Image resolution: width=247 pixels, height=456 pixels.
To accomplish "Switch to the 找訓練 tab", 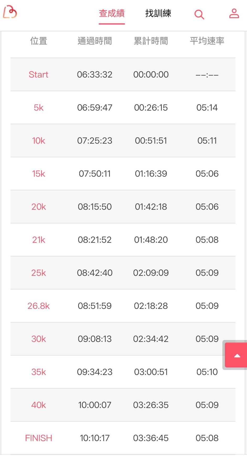I will coord(158,13).
